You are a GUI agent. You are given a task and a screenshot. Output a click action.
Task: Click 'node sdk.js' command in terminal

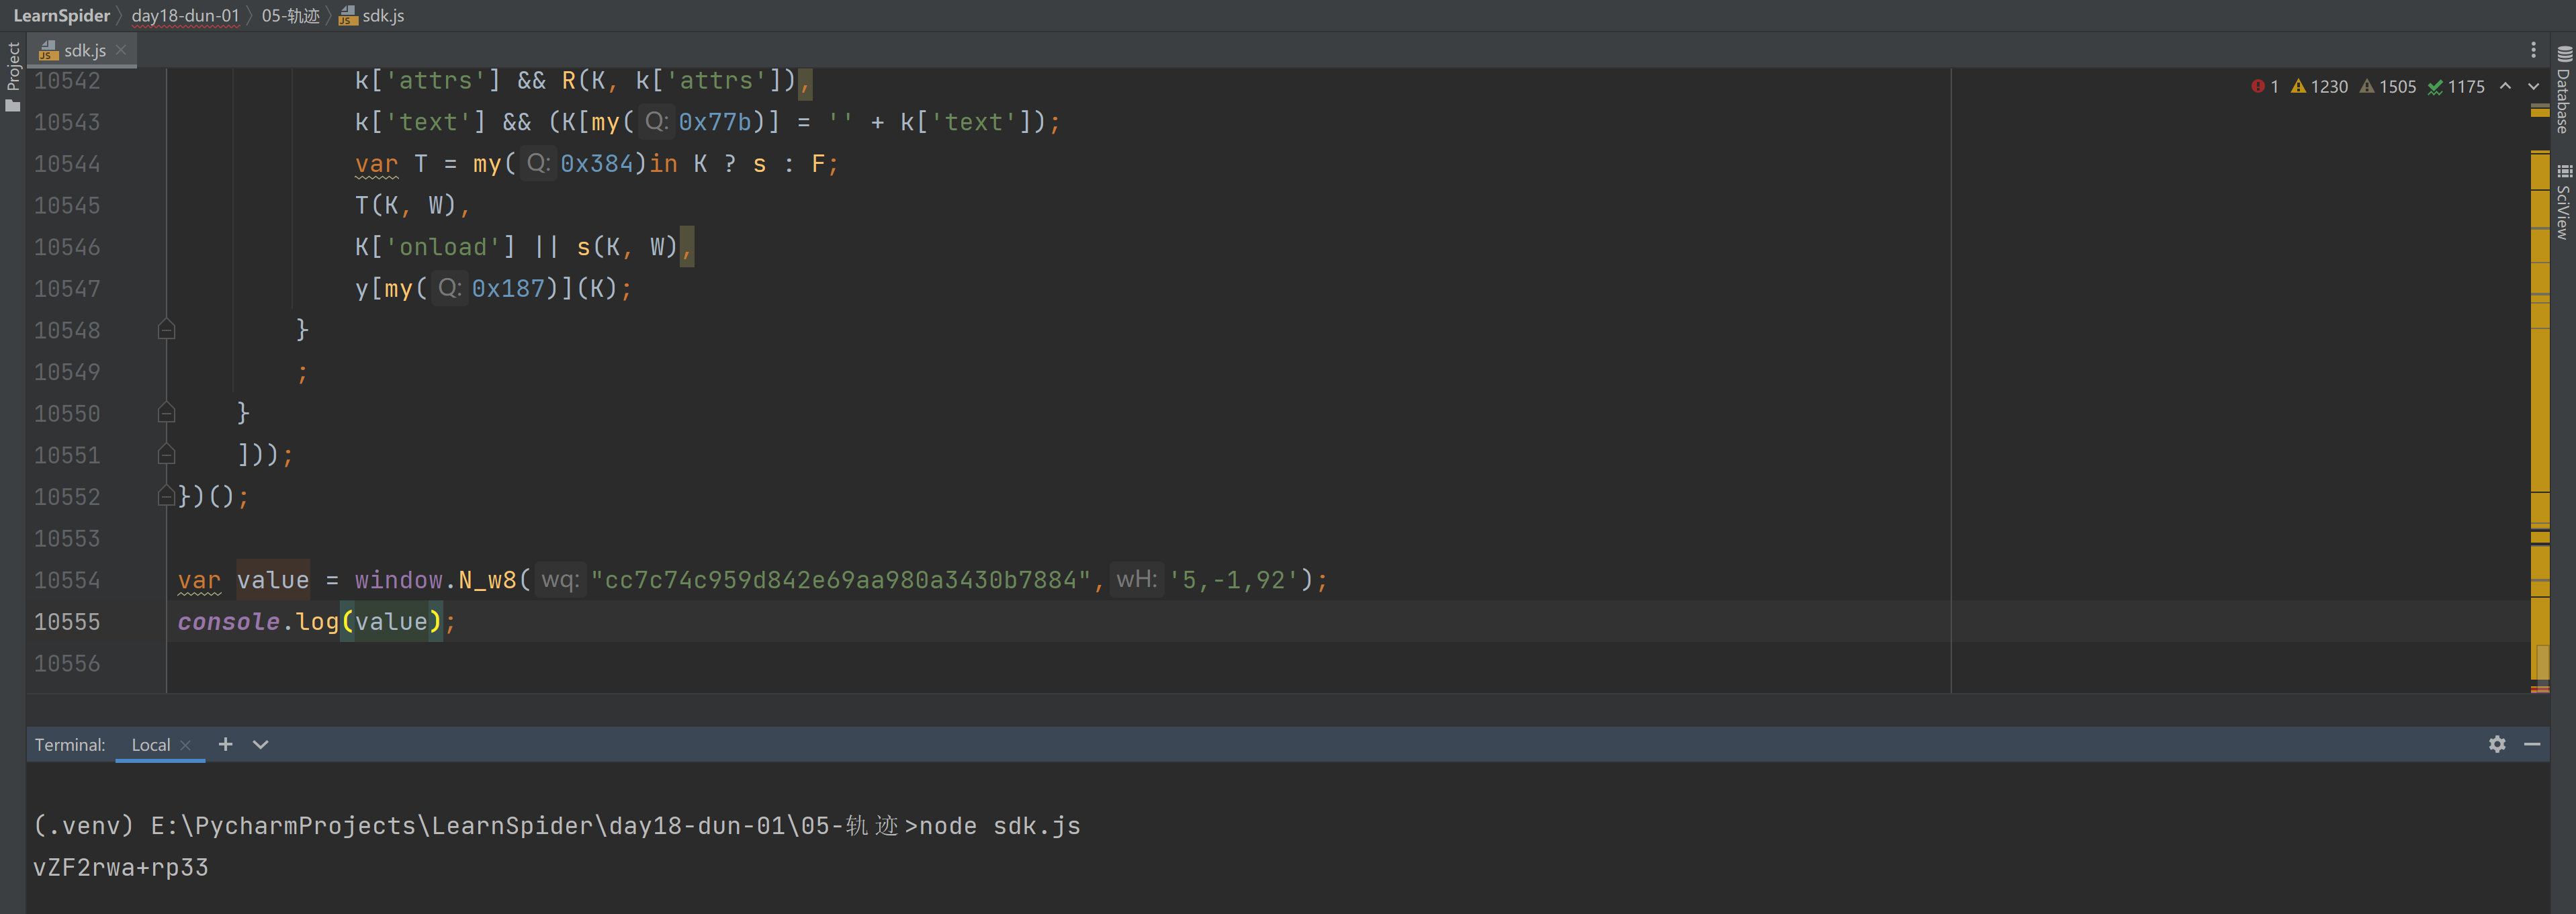1000,826
